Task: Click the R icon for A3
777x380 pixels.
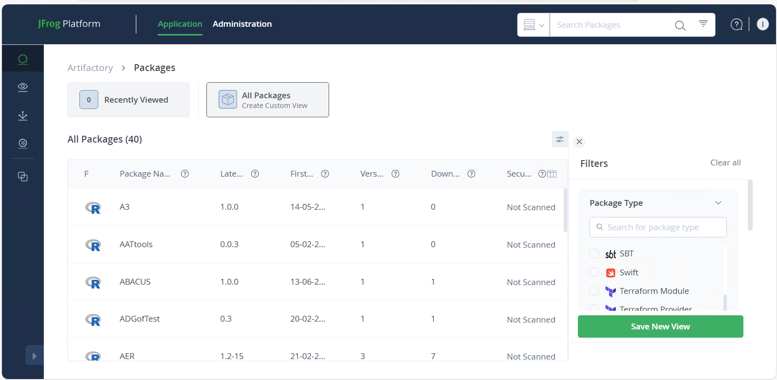Action: click(x=93, y=208)
